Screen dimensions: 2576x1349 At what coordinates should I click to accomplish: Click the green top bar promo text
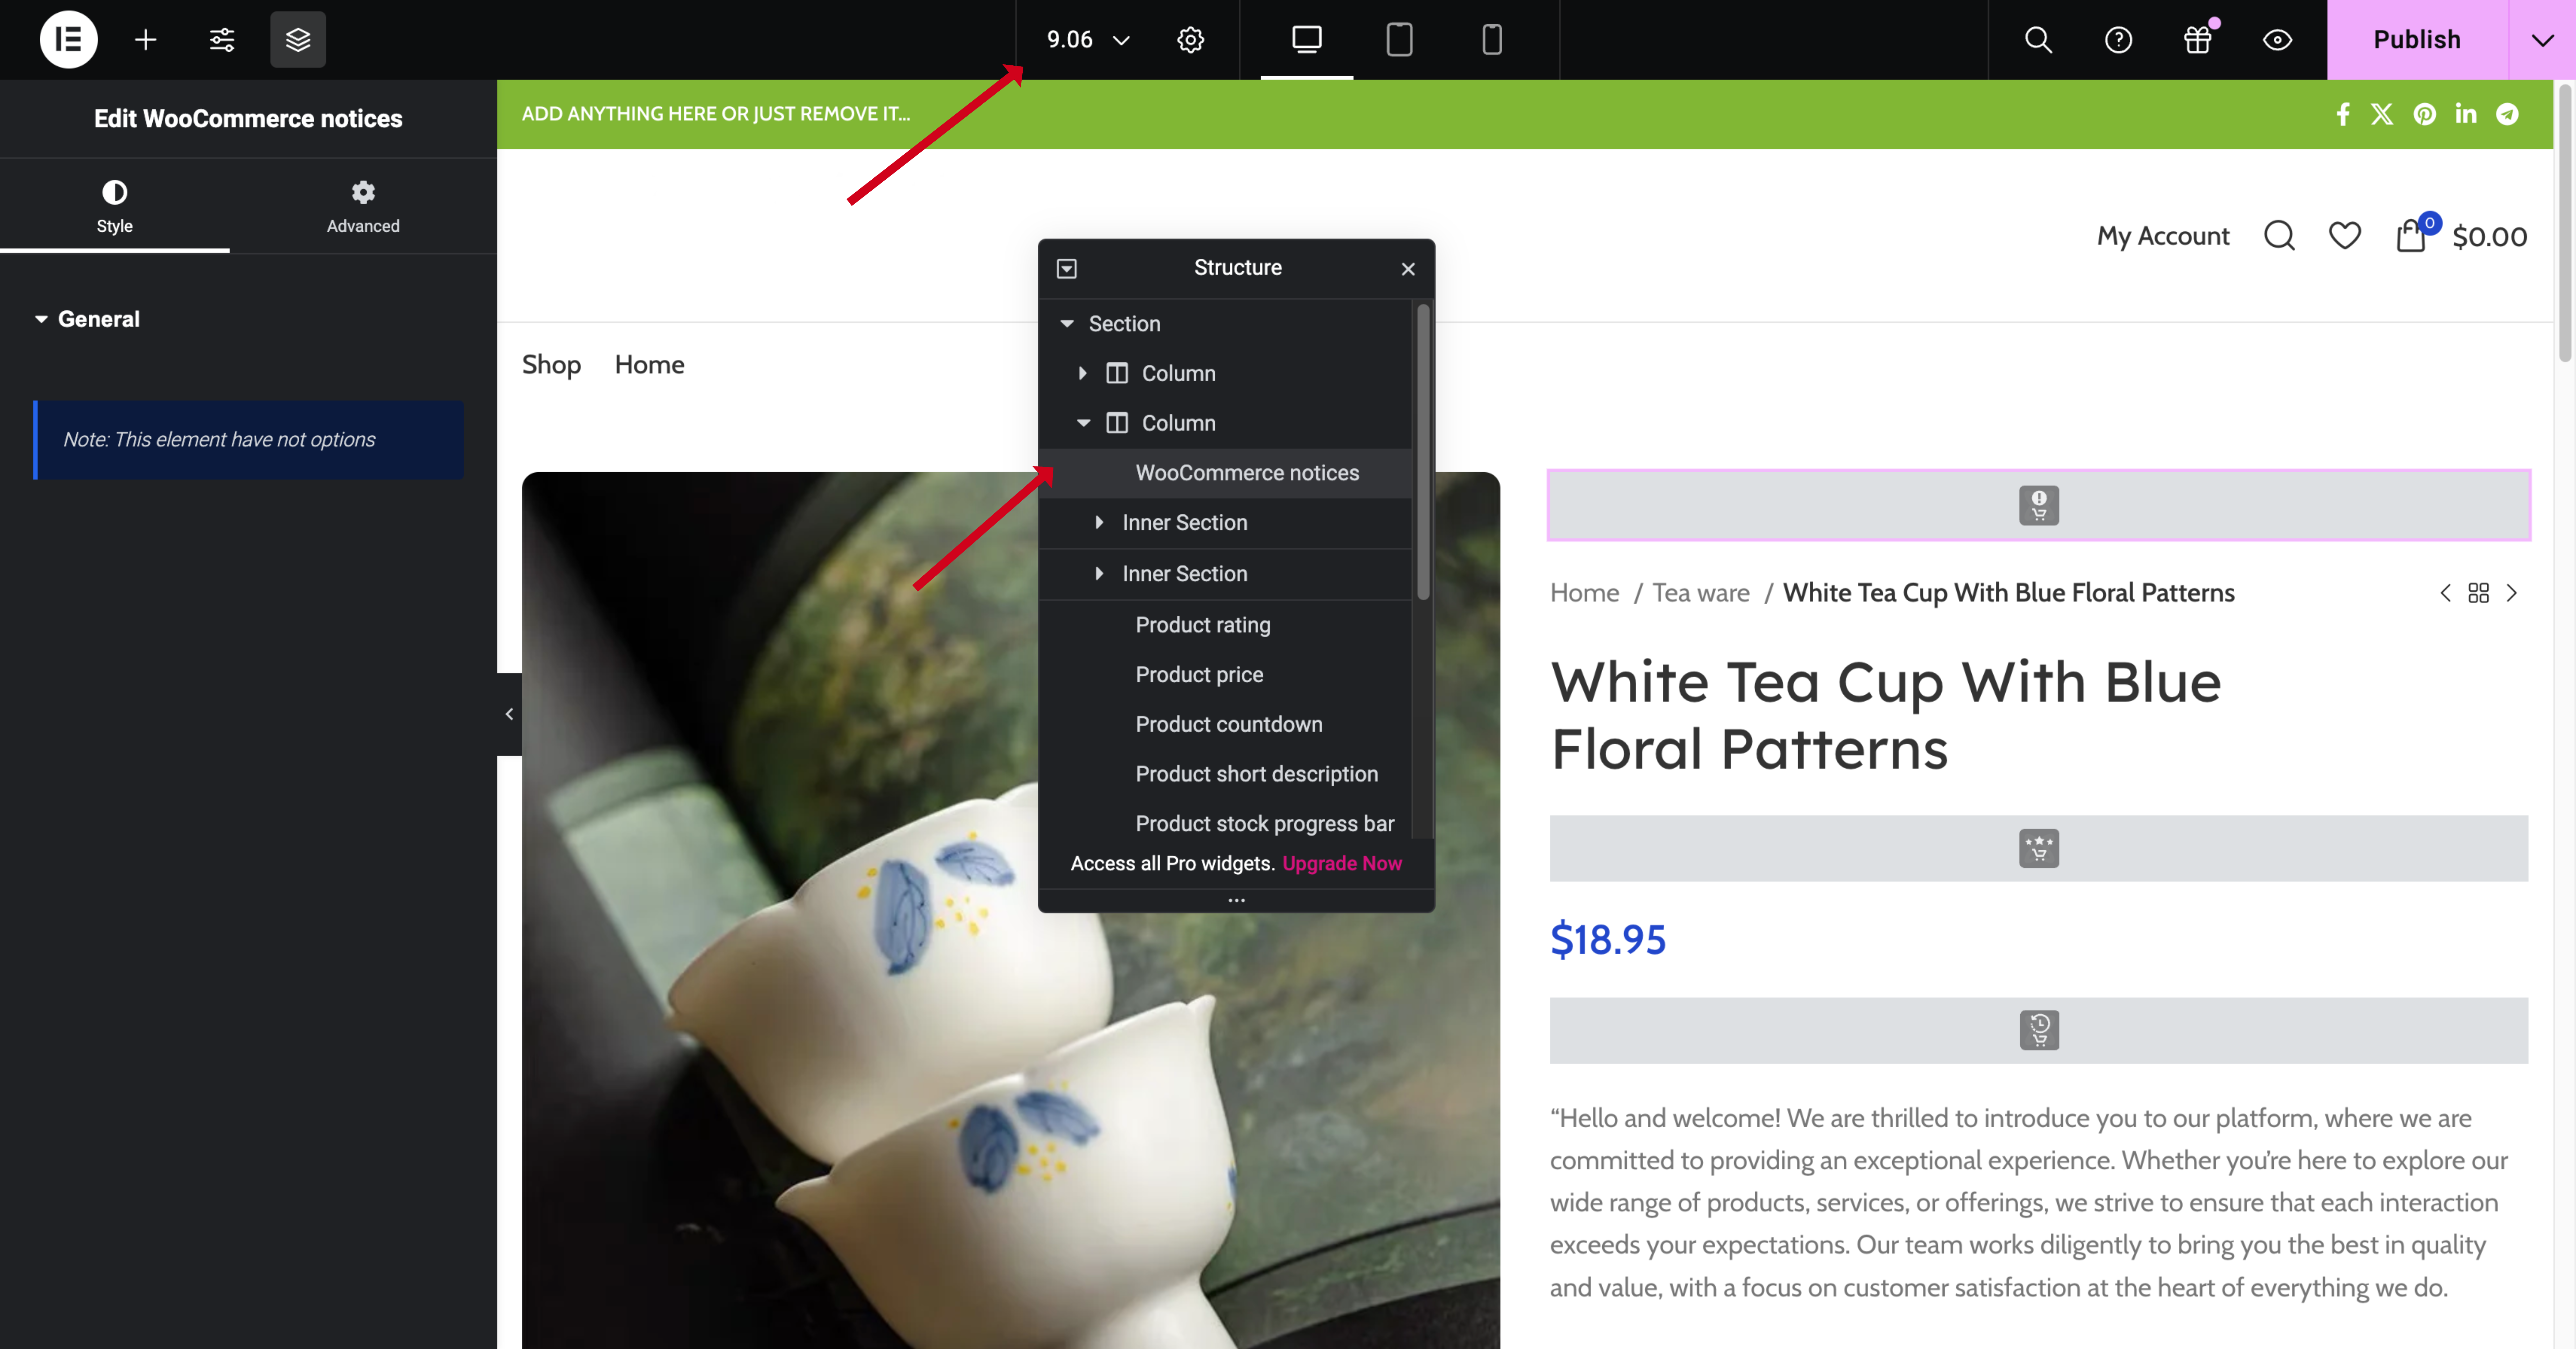tap(716, 114)
